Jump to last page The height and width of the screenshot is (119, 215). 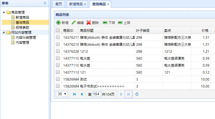coord(129,94)
